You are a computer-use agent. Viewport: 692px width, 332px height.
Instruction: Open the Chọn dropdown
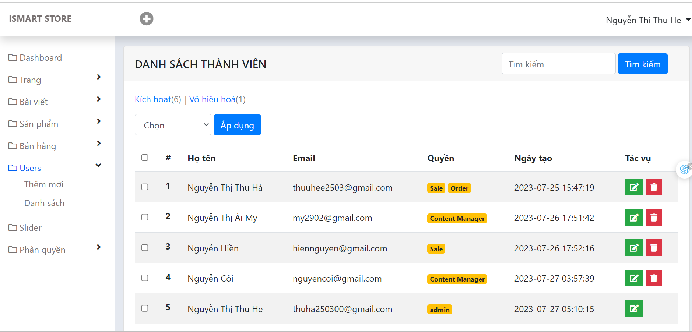pyautogui.click(x=173, y=125)
